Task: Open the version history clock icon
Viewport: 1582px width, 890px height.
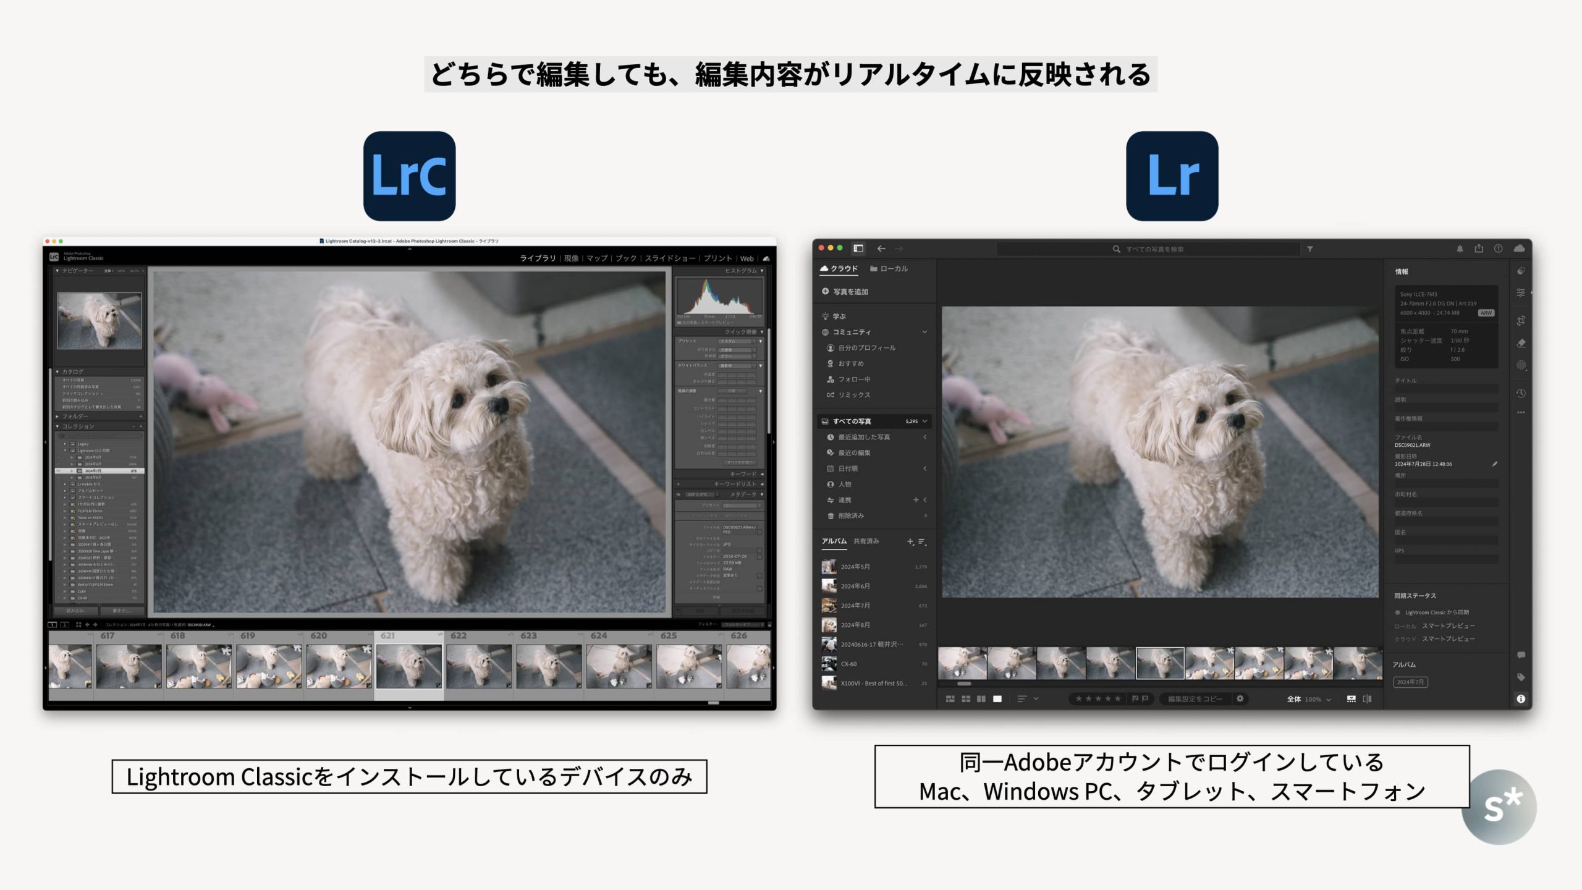Action: point(1521,393)
